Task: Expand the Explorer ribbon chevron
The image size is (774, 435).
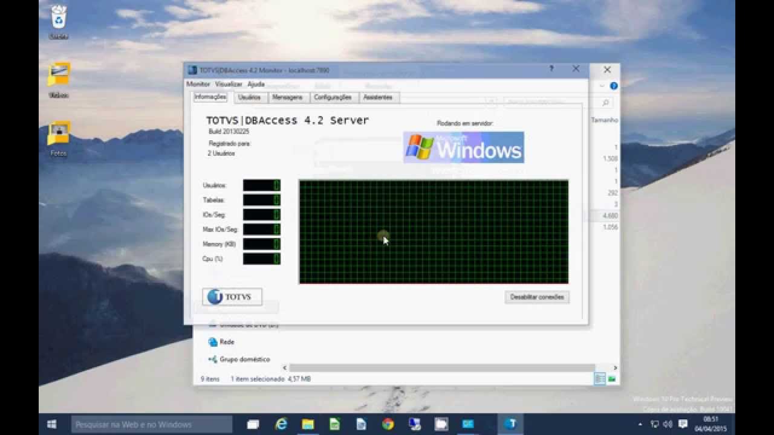Action: pyautogui.click(x=602, y=86)
